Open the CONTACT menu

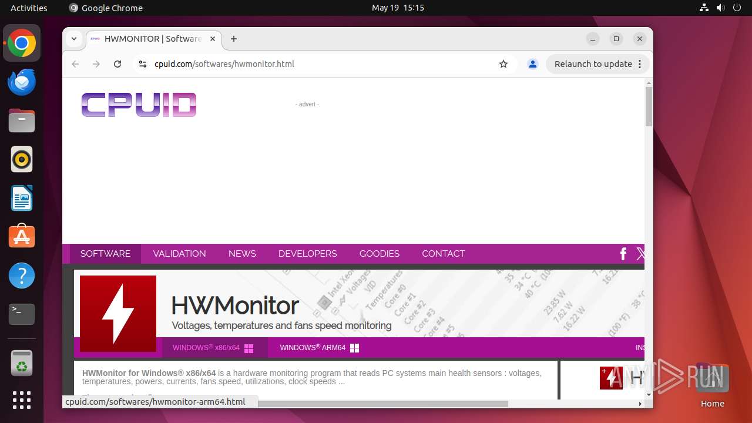coord(443,254)
